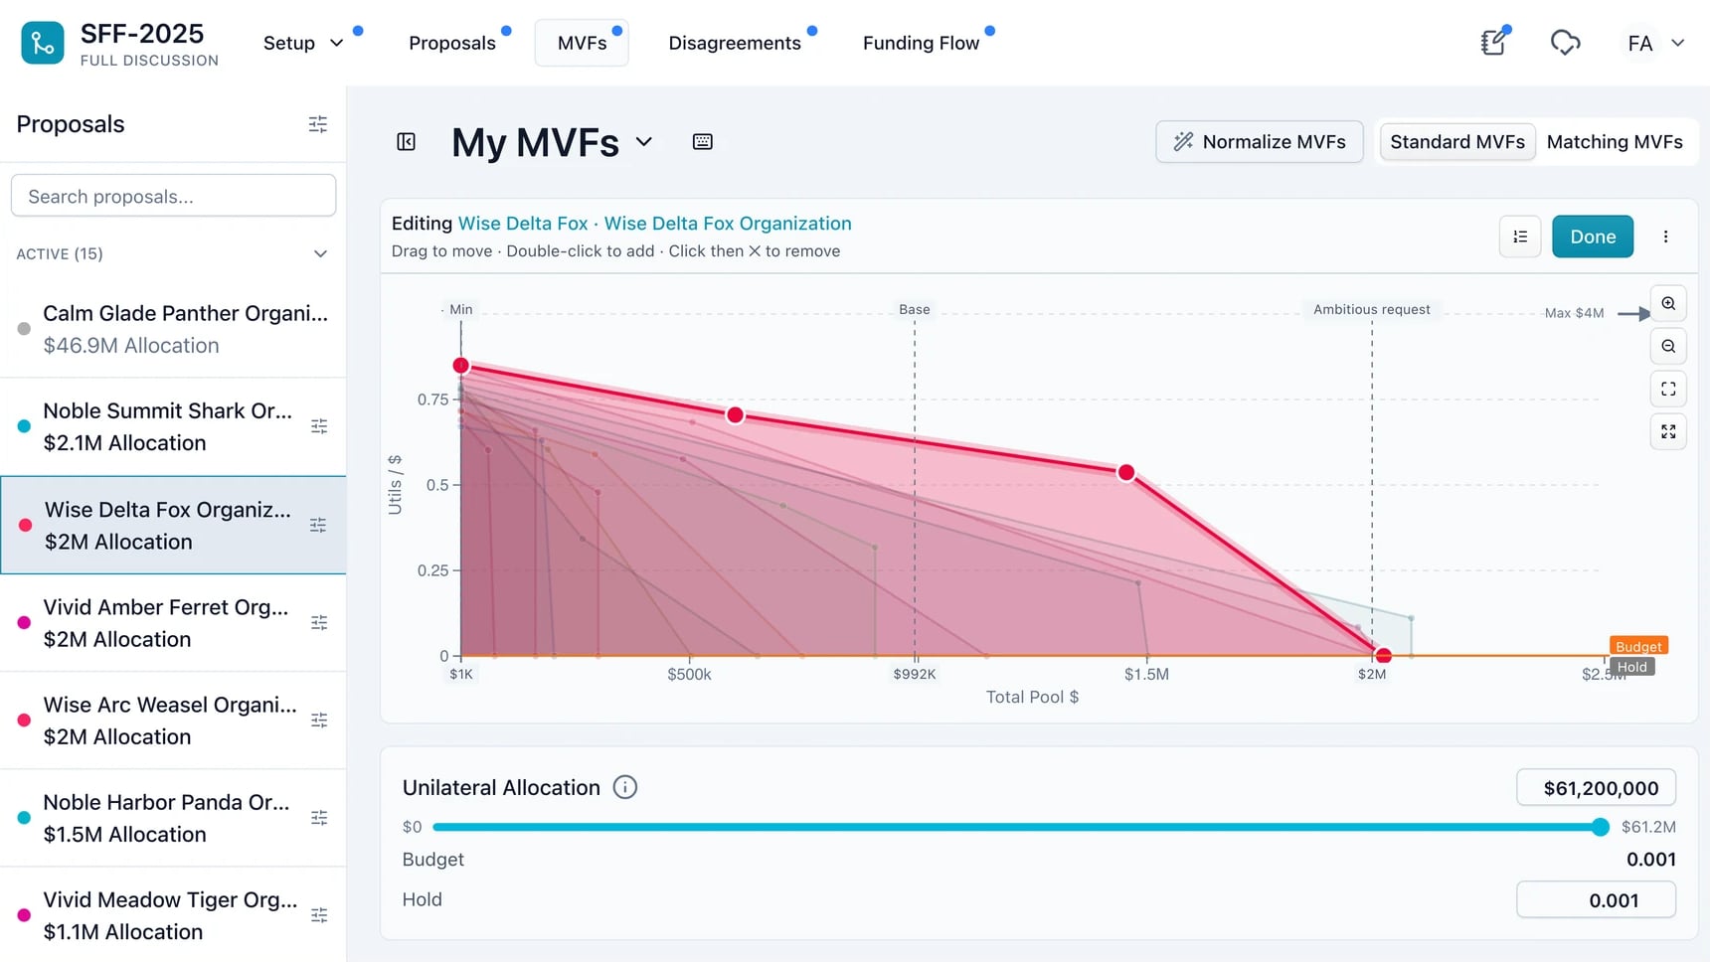Click the Unilateral Allocation slider handle
This screenshot has width=1710, height=962.
tap(1600, 827)
